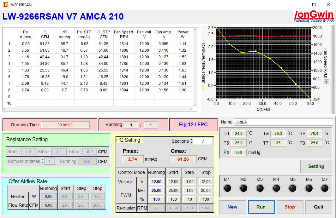Click the M7 indicator light
Image resolution: width=336 pixels, height=218 pixels.
[325, 188]
